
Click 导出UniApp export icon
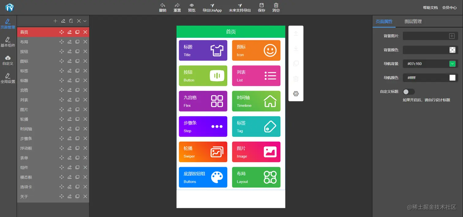212,5
